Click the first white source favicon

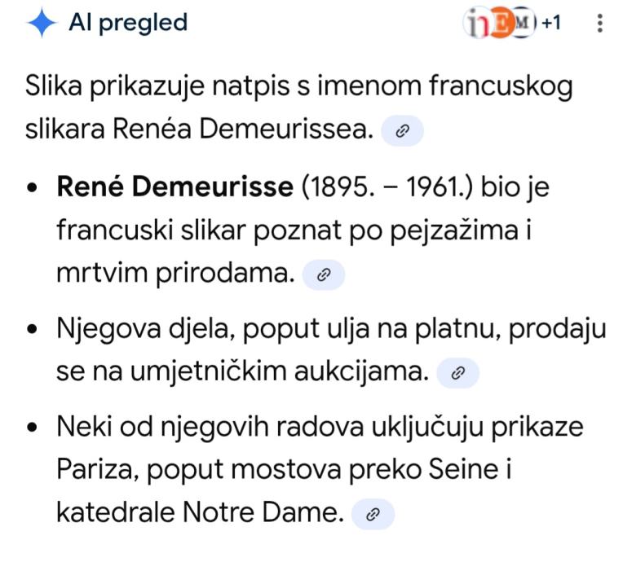coord(479,23)
